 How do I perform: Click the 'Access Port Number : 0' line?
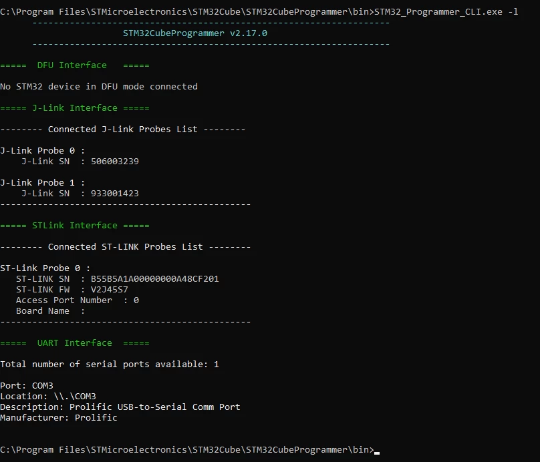(77, 300)
